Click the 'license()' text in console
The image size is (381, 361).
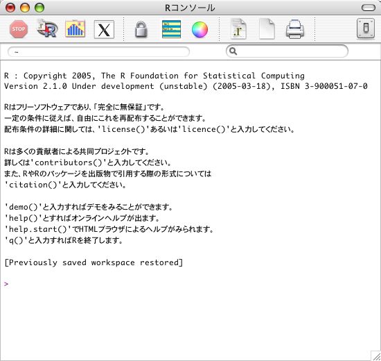tap(123, 129)
